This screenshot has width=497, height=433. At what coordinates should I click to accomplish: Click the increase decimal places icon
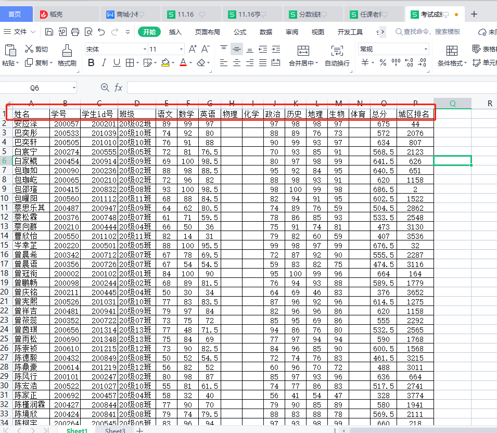tap(409, 62)
